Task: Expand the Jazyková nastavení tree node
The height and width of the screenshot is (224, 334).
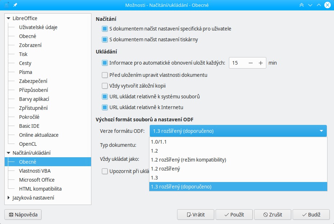Action: 9,198
